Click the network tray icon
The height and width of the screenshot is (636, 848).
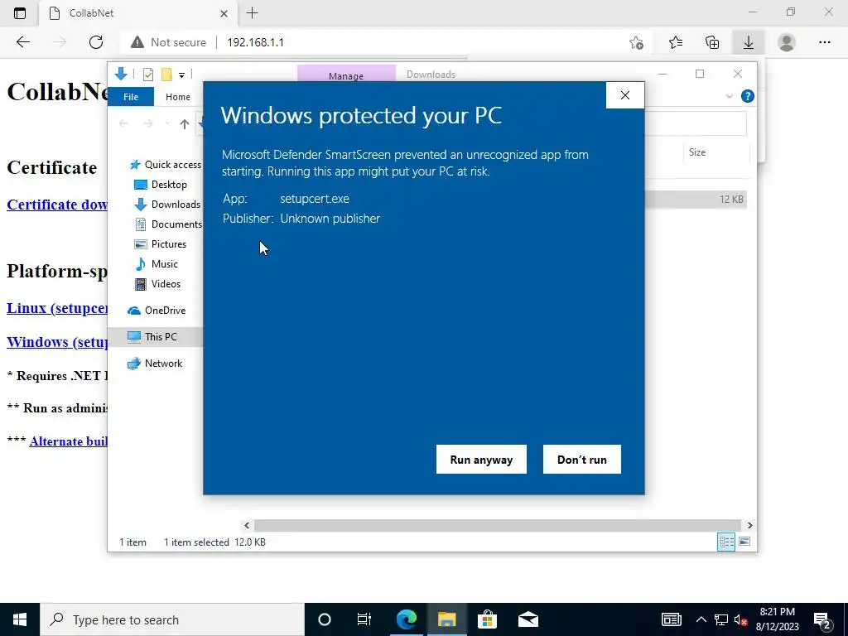[721, 619]
